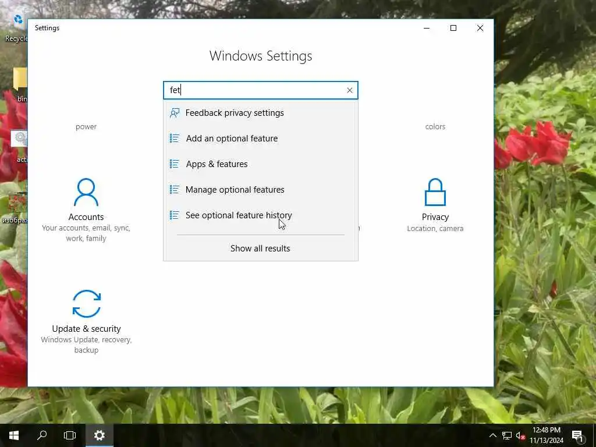Select Add an optional feature result
This screenshot has height=447, width=596.
click(x=260, y=139)
